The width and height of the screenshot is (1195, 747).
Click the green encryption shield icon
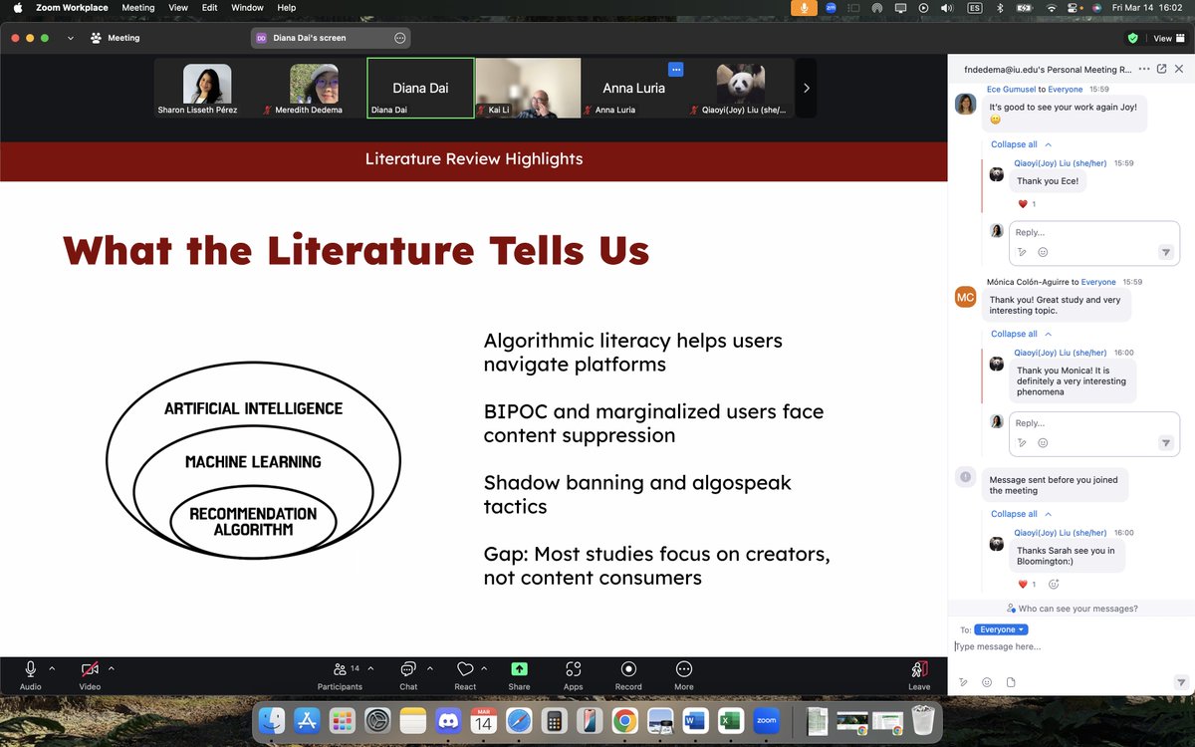tap(1132, 38)
